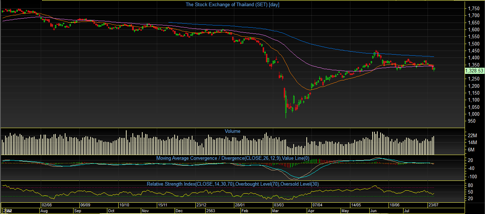Image resolution: width=485 pixels, height=214 pixels.
Task: Click the Mar month label
Action: pos(275,211)
